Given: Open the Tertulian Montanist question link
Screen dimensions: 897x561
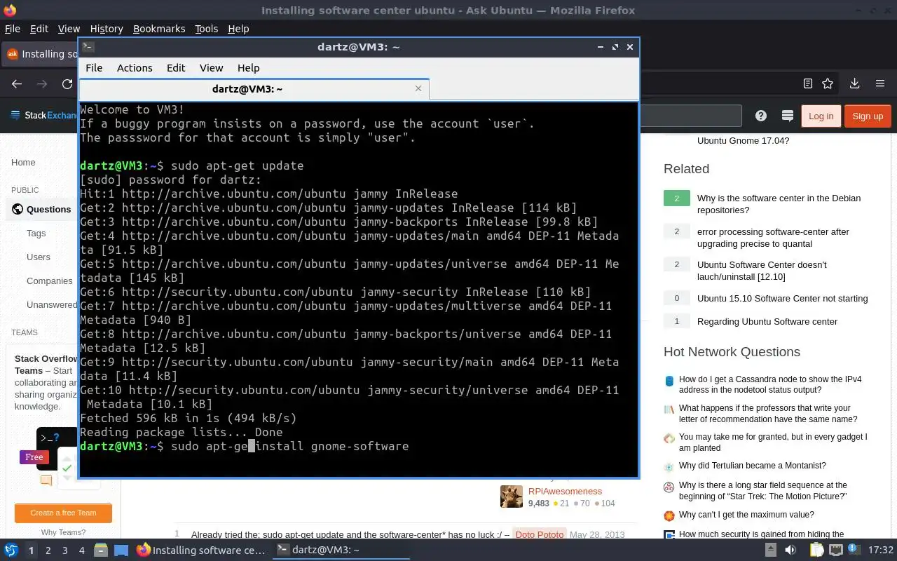Looking at the screenshot, I should click(752, 466).
